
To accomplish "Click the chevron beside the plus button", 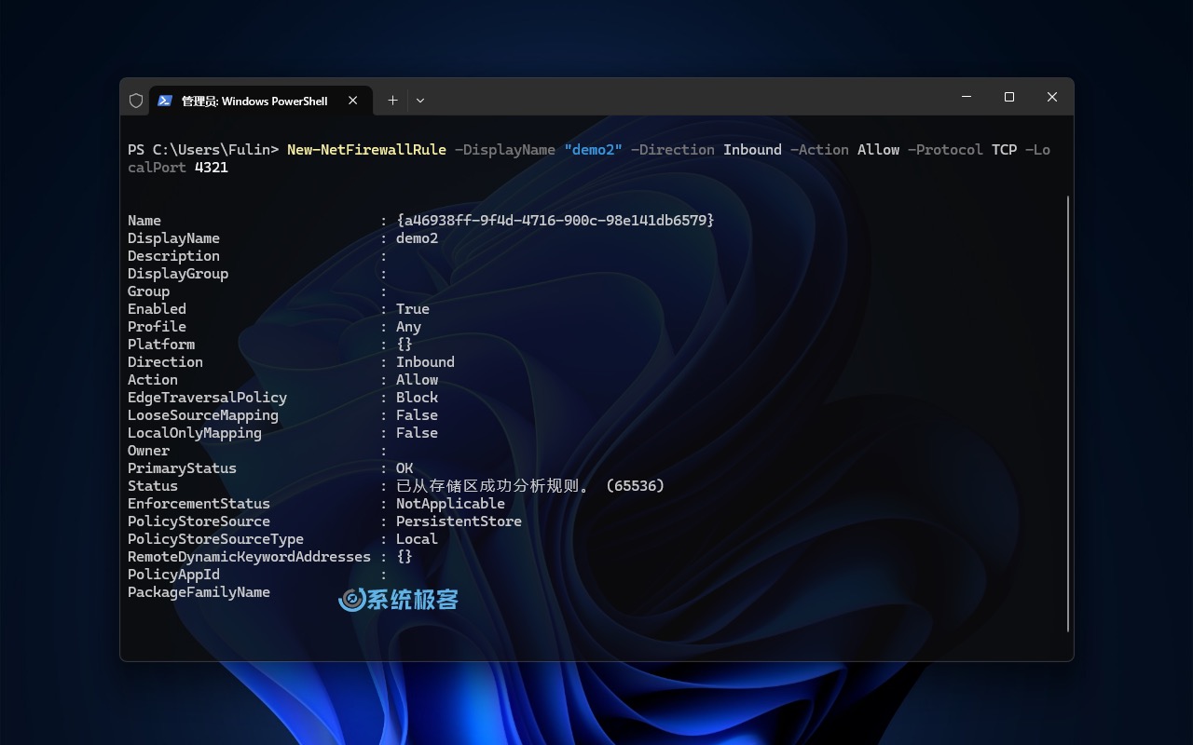I will [x=420, y=100].
